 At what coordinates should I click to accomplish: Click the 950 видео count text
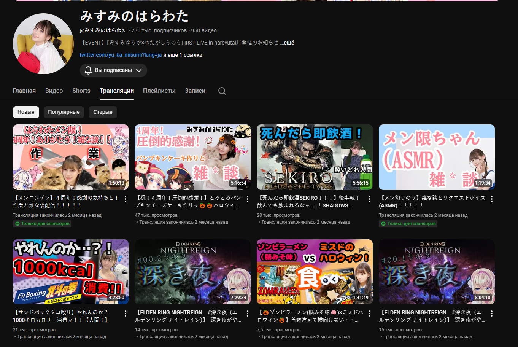pos(204,30)
